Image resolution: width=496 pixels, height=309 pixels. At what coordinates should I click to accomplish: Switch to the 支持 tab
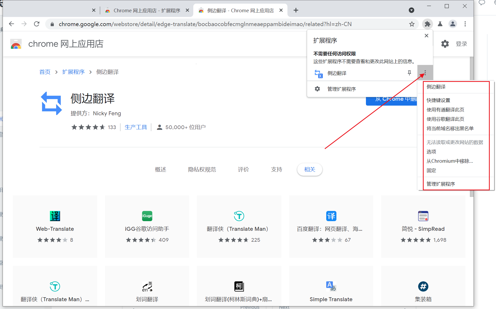pyautogui.click(x=277, y=169)
